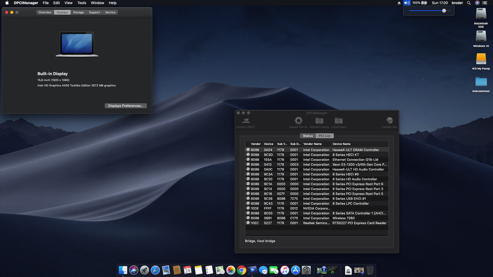
Task: Open the Notes app in the dock
Action: click(x=198, y=270)
